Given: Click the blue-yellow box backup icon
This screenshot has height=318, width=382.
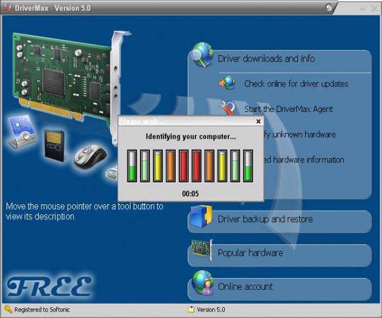Looking at the screenshot, I should [x=201, y=216].
